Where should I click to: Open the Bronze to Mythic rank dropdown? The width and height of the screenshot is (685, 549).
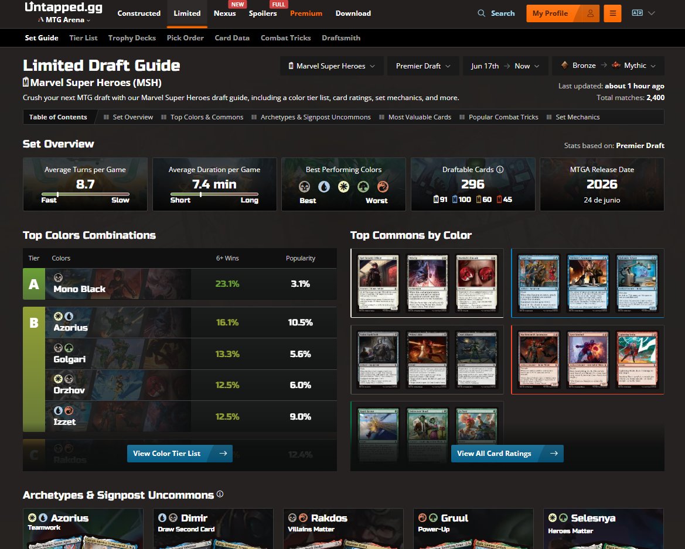coord(608,66)
